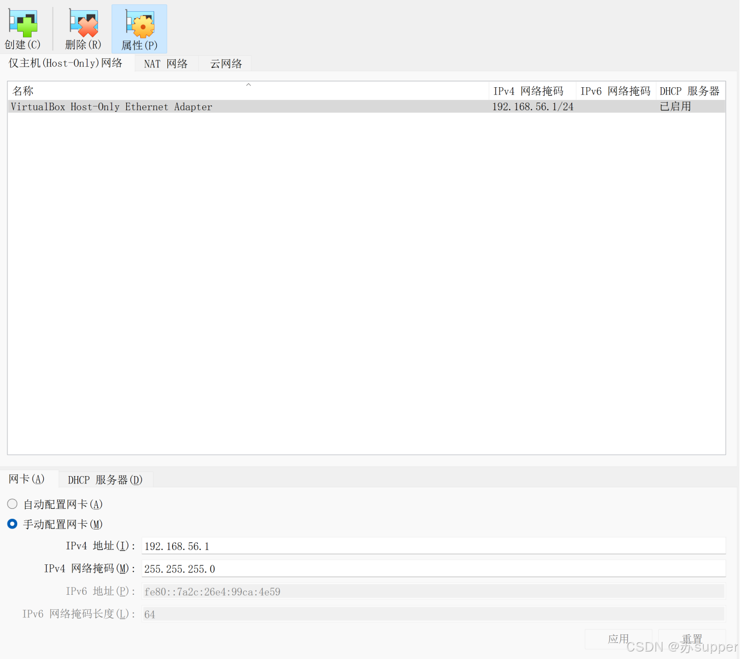
Task: Click the DHCP 服务器 column header
Action: (x=690, y=91)
